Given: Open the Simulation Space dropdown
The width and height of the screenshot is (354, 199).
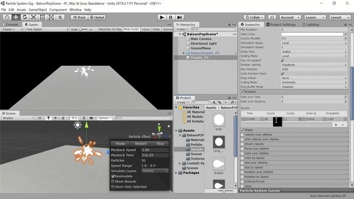Looking at the screenshot, I should pyautogui.click(x=314, y=43).
